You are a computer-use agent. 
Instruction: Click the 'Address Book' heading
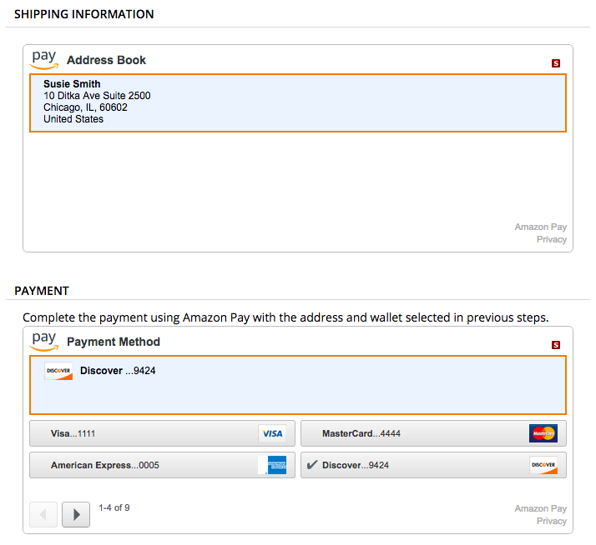click(107, 60)
